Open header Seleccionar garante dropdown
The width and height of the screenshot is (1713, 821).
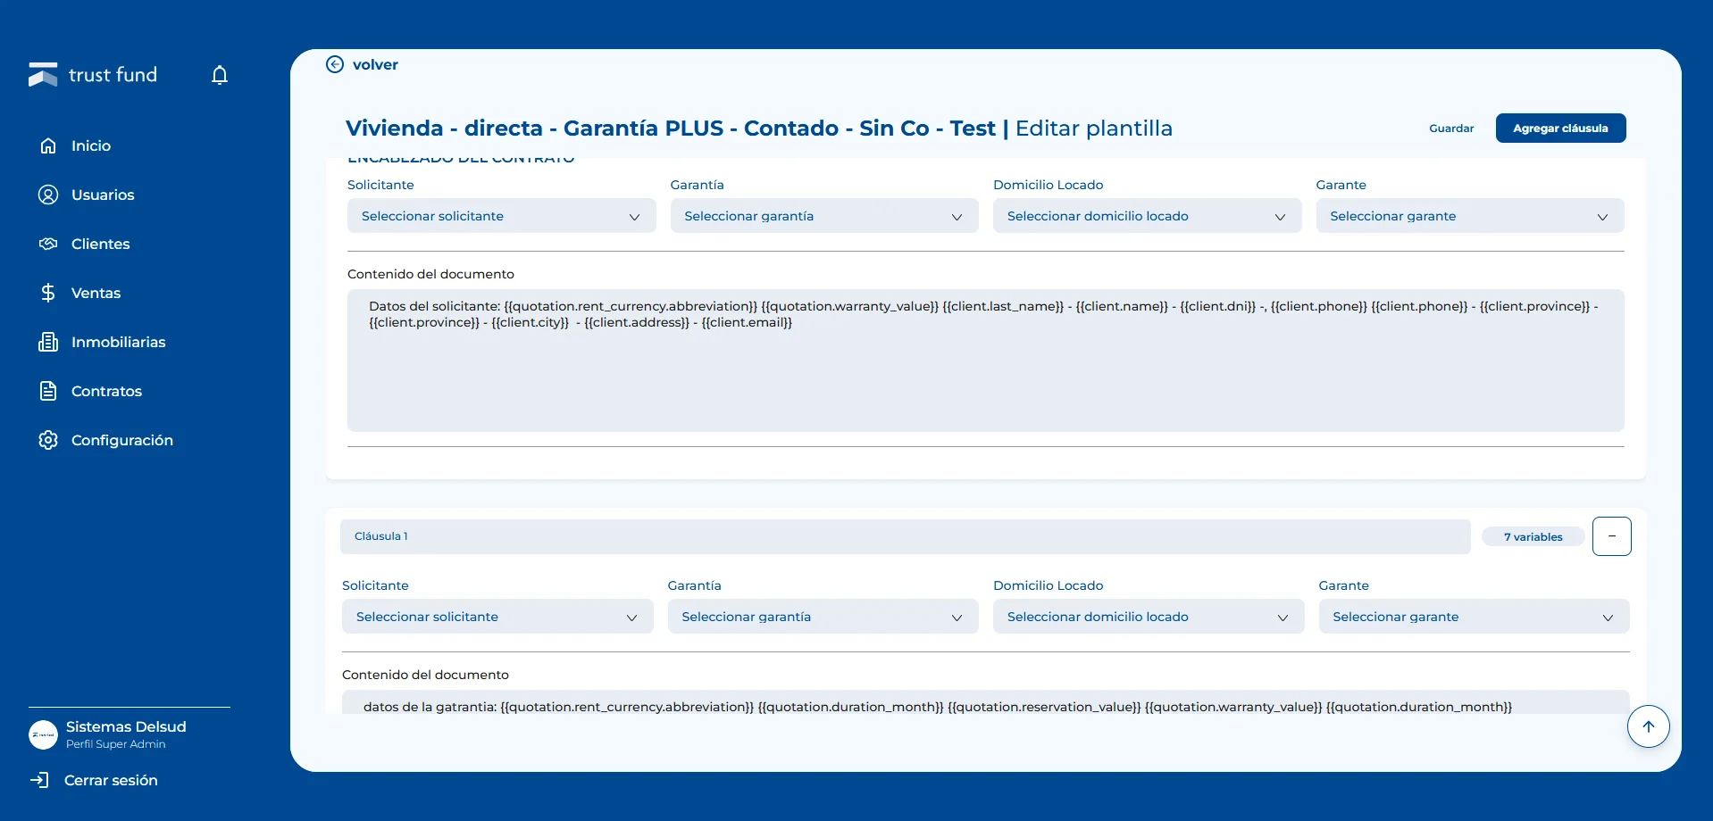(x=1470, y=216)
